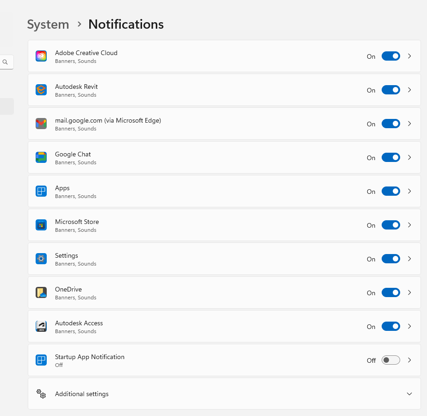Click the Microsoft Store app icon
Screen dimensions: 427x416
tap(41, 225)
